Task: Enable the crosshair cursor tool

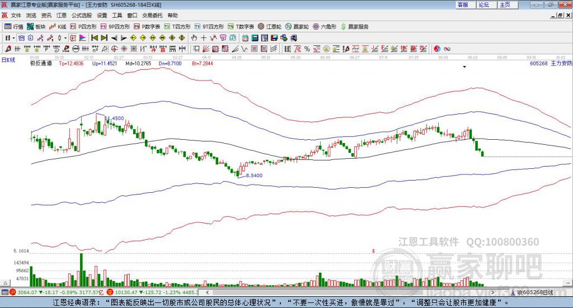Action: point(204,38)
